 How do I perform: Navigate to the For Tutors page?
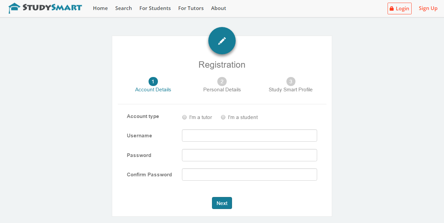point(191,8)
